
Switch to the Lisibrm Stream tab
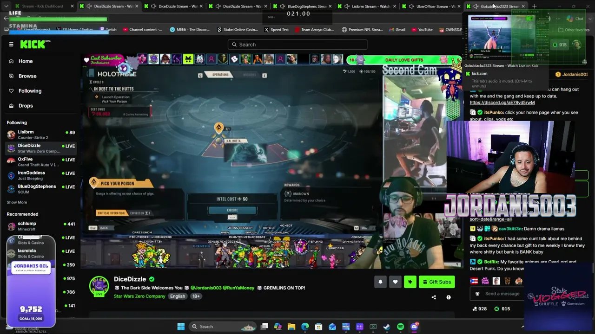(367, 6)
